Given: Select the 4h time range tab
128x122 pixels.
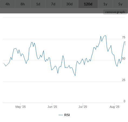Looking at the screenshot, I should (8, 4).
